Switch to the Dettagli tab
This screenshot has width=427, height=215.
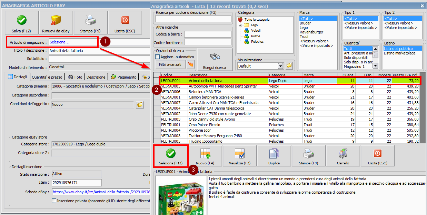click(x=18, y=77)
